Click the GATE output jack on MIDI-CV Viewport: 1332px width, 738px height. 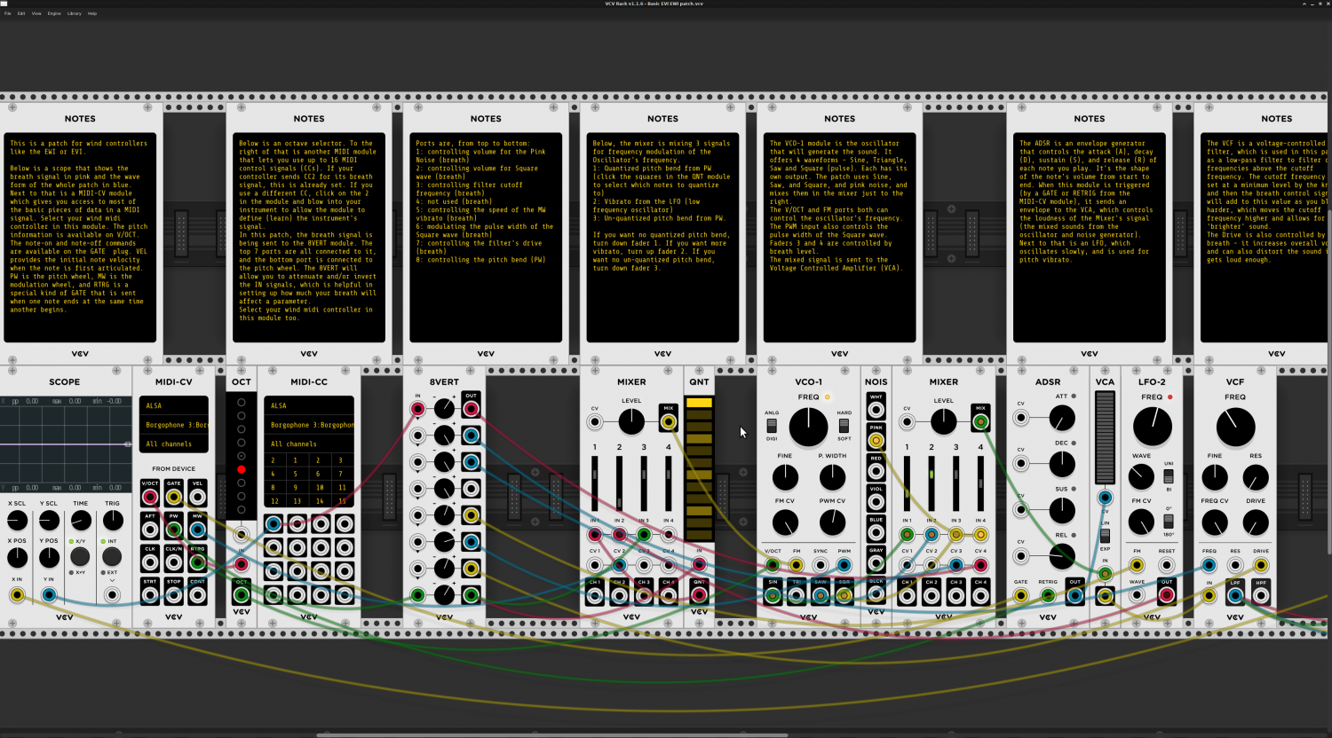[x=174, y=498]
